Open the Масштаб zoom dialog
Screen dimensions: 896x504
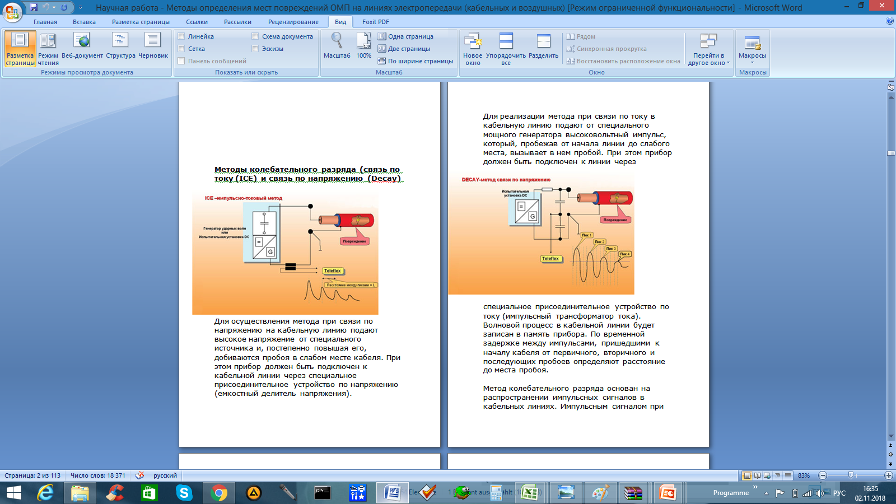[337, 46]
